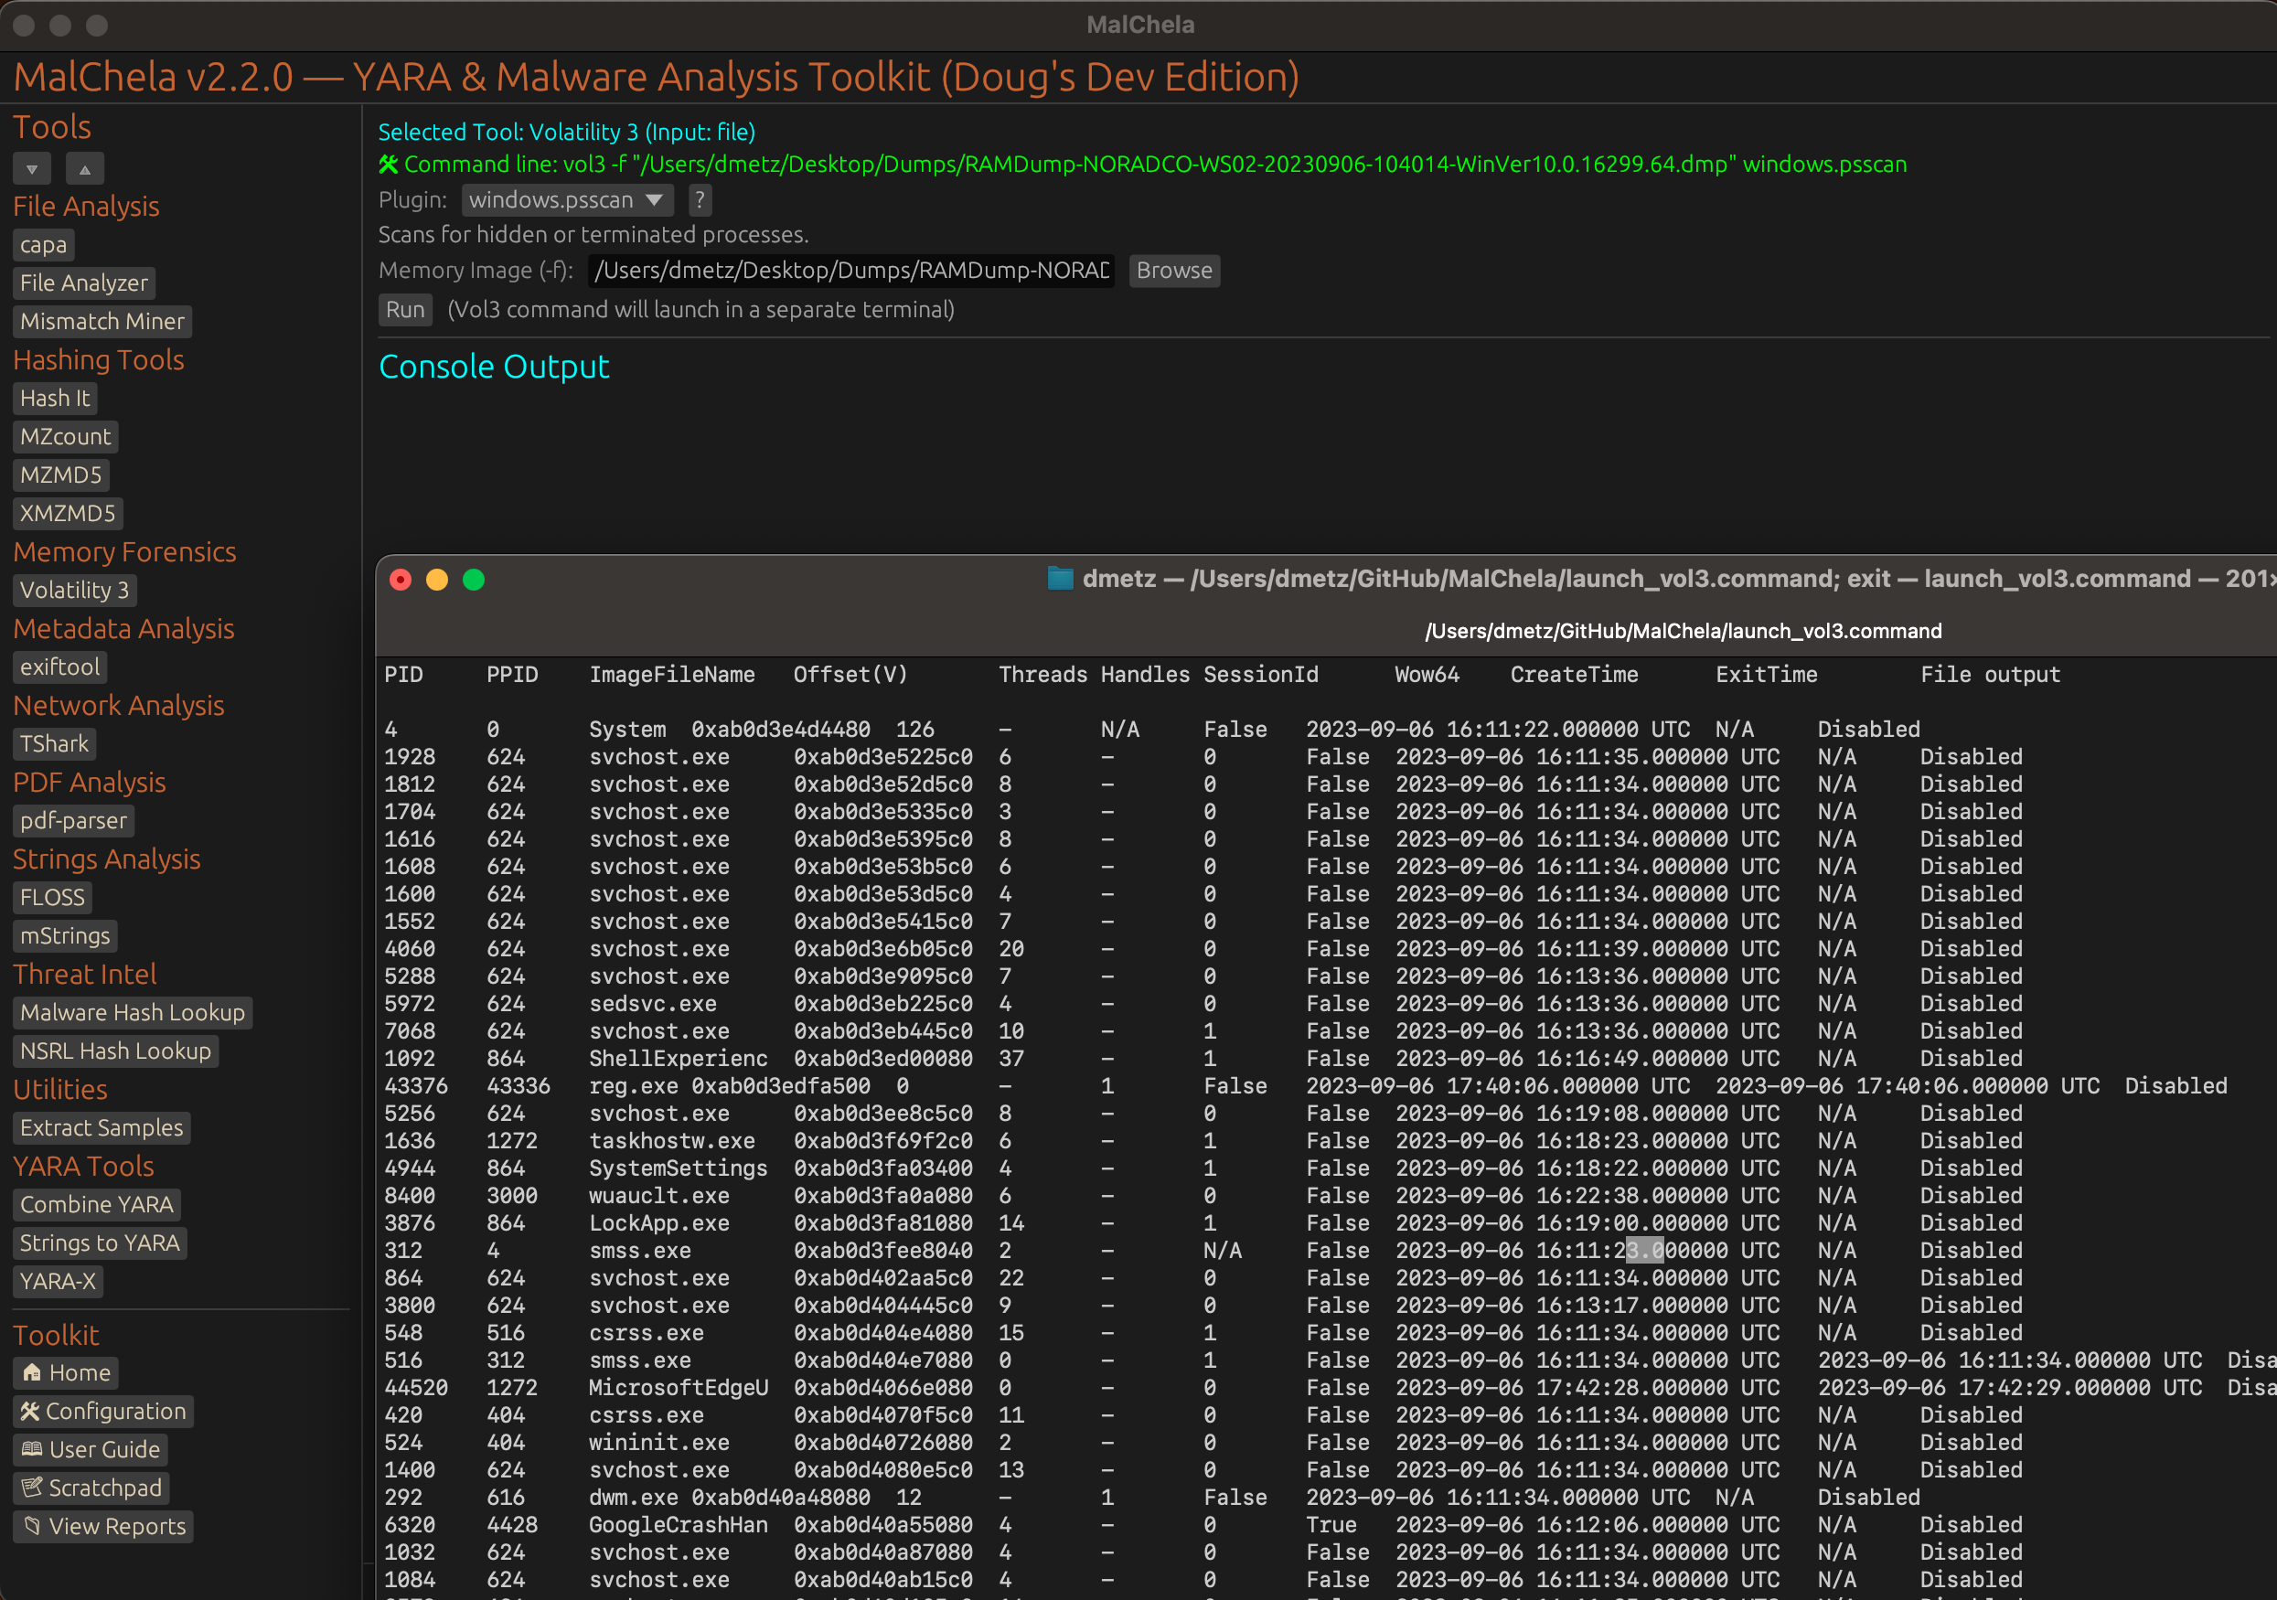
Task: Open the capa tool
Action: [44, 245]
